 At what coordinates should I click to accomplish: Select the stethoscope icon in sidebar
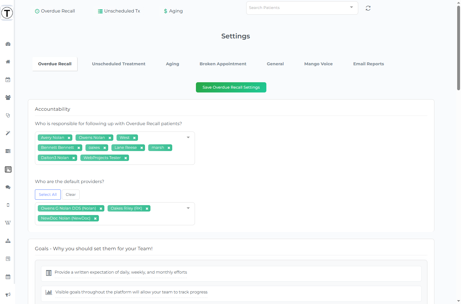pos(8,115)
